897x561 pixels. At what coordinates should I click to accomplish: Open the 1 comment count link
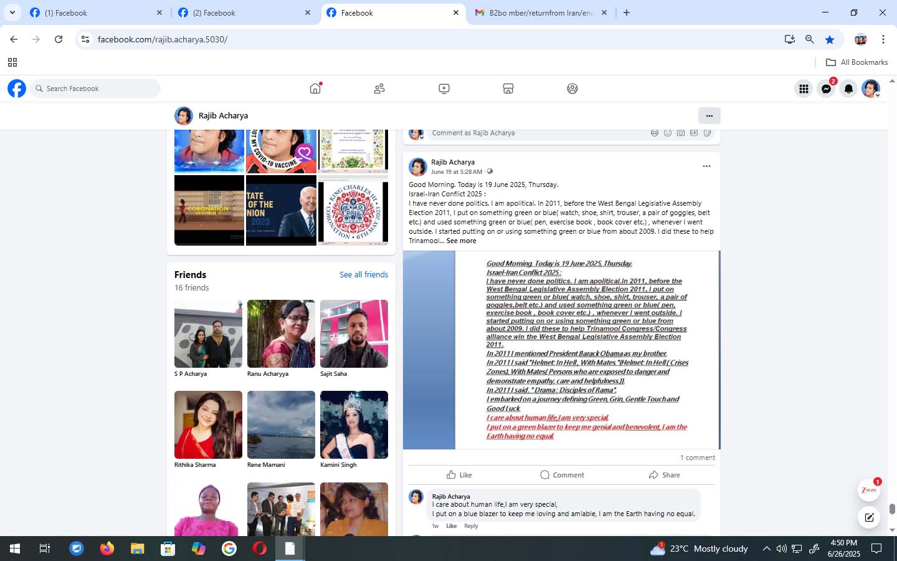pyautogui.click(x=698, y=458)
